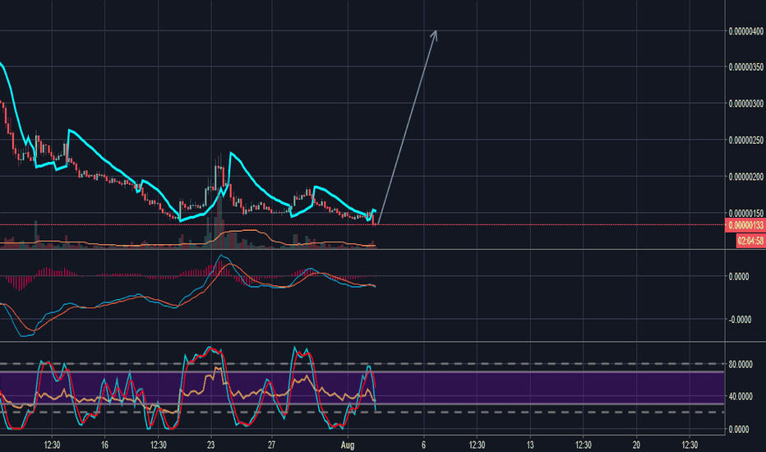Click the 40.0000 stochastic axis label
The width and height of the screenshot is (766, 452).
740,396
